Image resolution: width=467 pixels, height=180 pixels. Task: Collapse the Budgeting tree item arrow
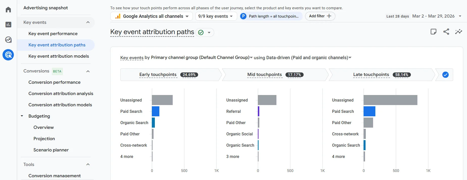click(x=22, y=116)
